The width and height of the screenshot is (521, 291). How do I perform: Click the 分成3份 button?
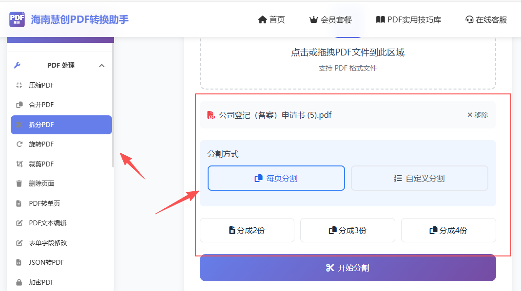click(x=347, y=230)
